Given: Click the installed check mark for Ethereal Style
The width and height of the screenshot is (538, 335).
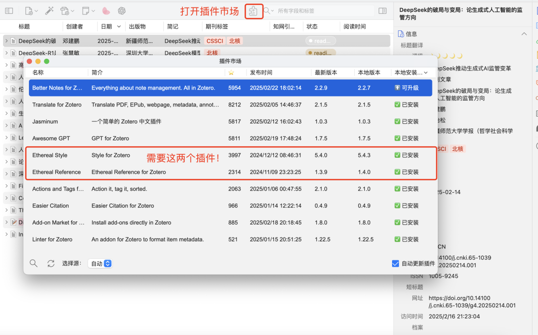Looking at the screenshot, I should [x=398, y=155].
